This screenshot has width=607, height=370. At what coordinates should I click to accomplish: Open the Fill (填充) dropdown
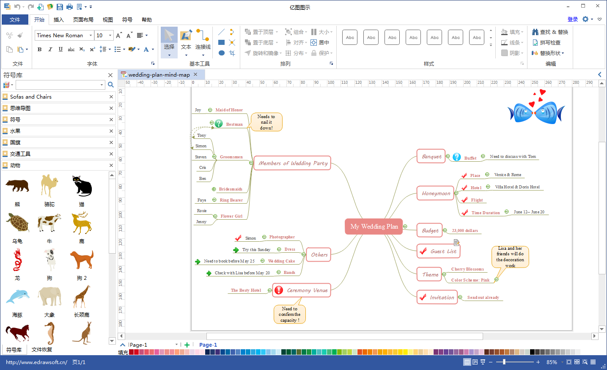pyautogui.click(x=512, y=32)
